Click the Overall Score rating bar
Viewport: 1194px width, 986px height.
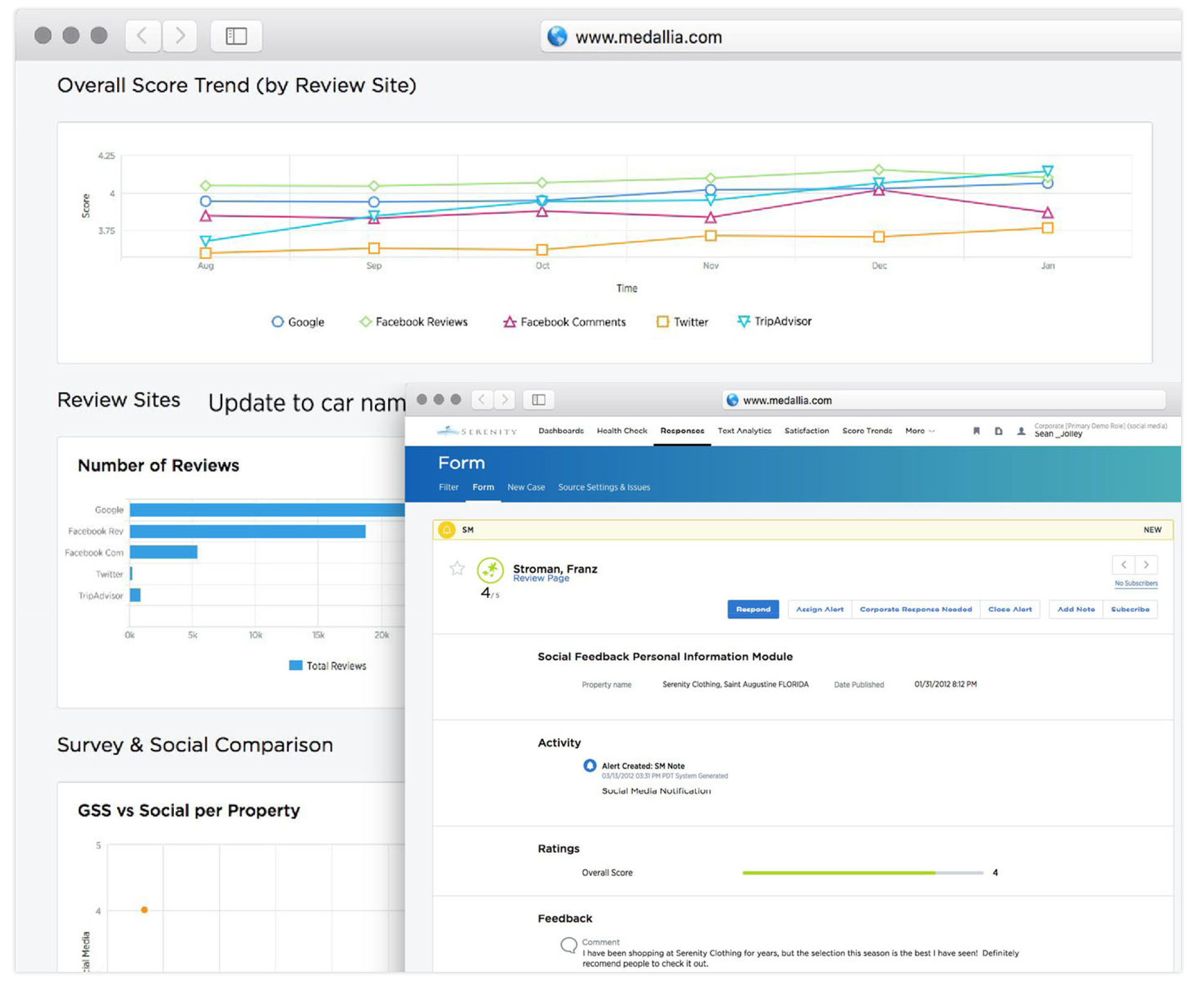pos(862,873)
